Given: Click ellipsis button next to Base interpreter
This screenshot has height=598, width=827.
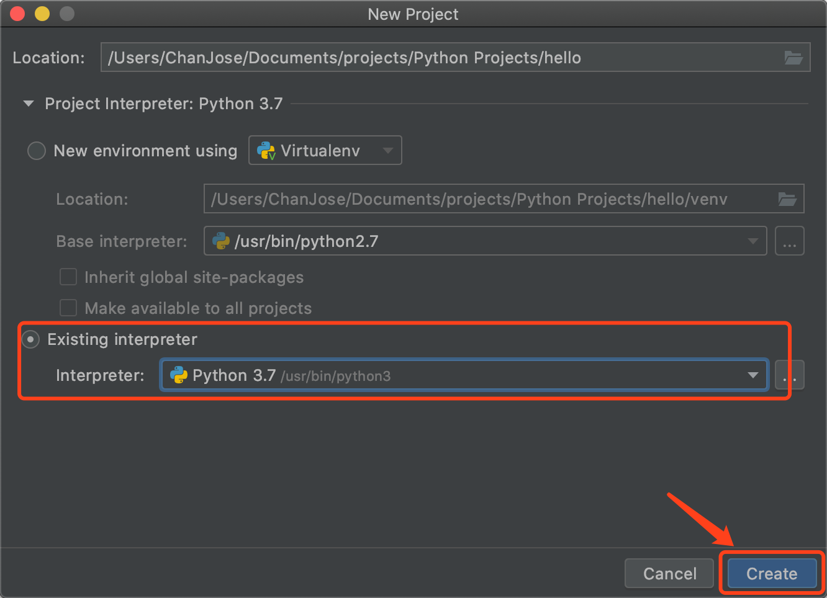Looking at the screenshot, I should coord(790,241).
